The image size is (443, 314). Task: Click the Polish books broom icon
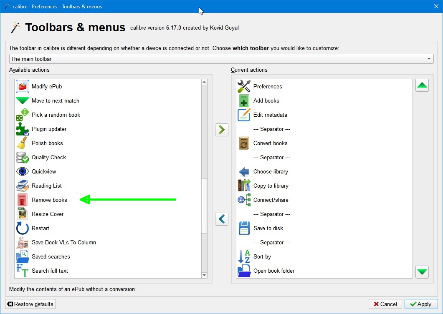tap(22, 143)
